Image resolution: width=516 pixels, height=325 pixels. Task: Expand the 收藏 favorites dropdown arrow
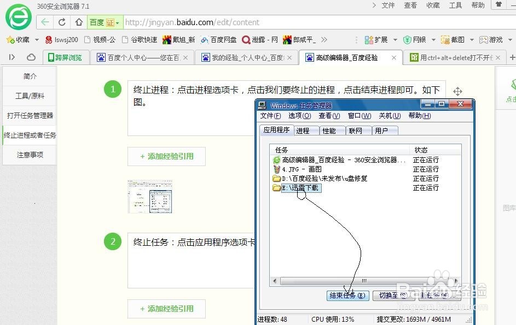point(36,39)
